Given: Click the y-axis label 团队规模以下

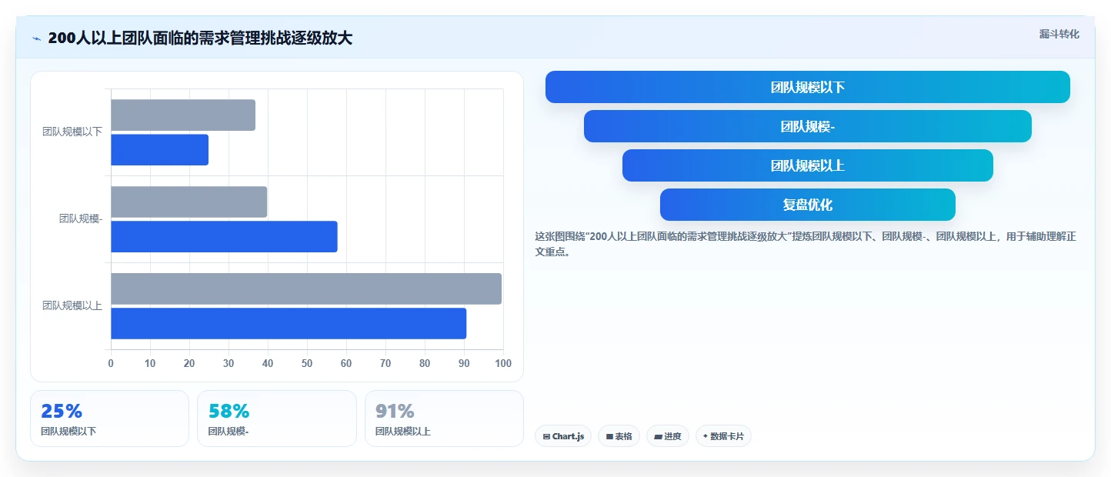Looking at the screenshot, I should pyautogui.click(x=72, y=132).
